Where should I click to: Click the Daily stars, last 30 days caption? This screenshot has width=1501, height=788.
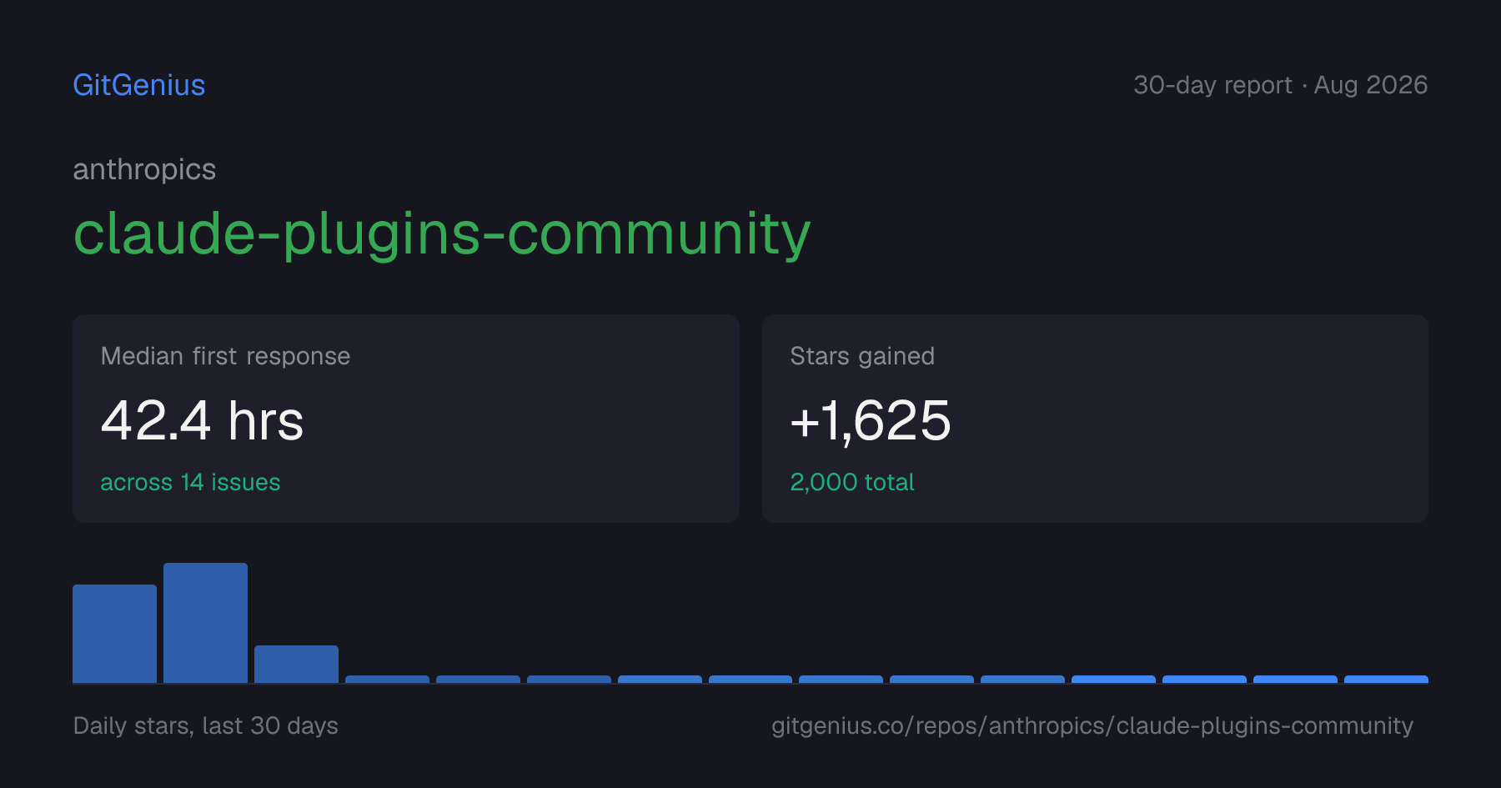click(x=205, y=725)
